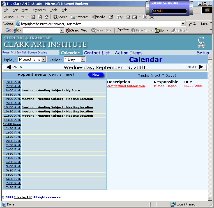
Task: Go to the PREV day
Action: [14, 67]
